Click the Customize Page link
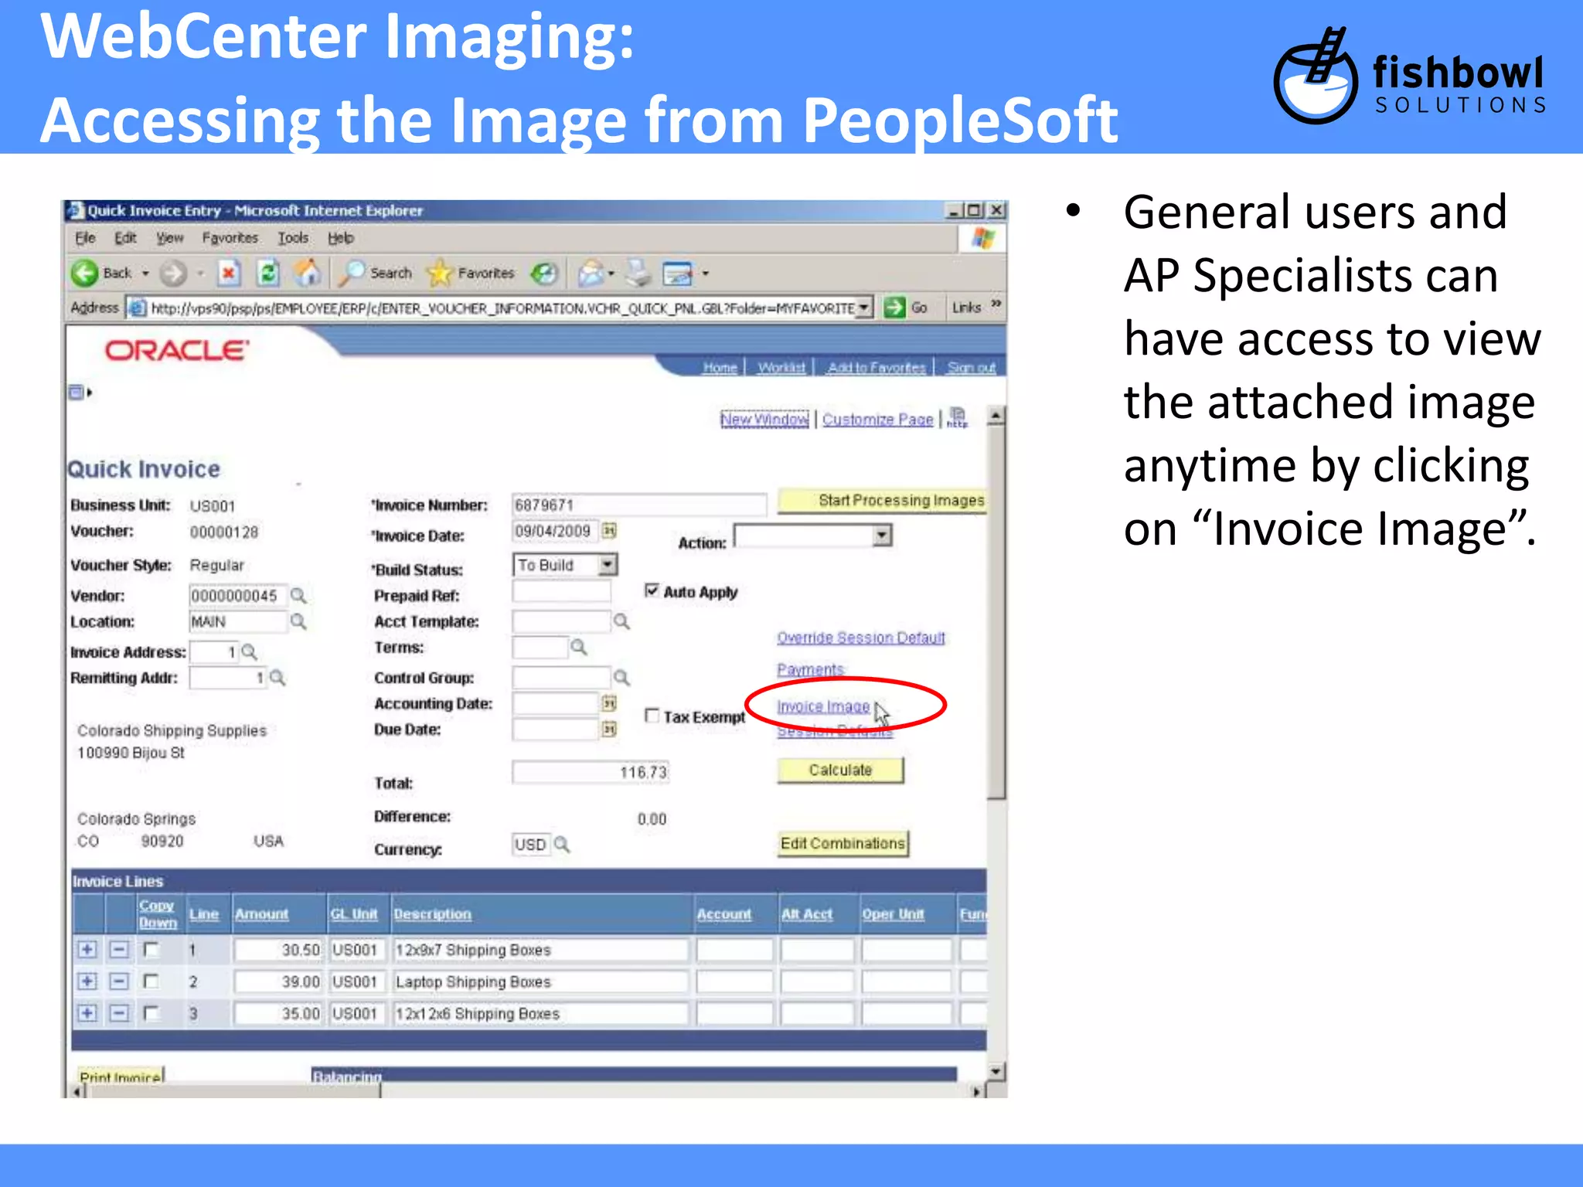The height and width of the screenshot is (1187, 1583). click(x=877, y=419)
